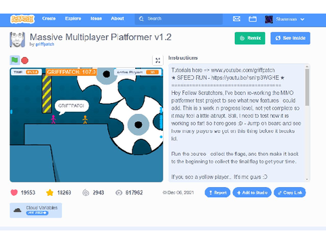Open the SPEED RUN youtu.be link
The height and width of the screenshot is (244, 326).
(245, 78)
